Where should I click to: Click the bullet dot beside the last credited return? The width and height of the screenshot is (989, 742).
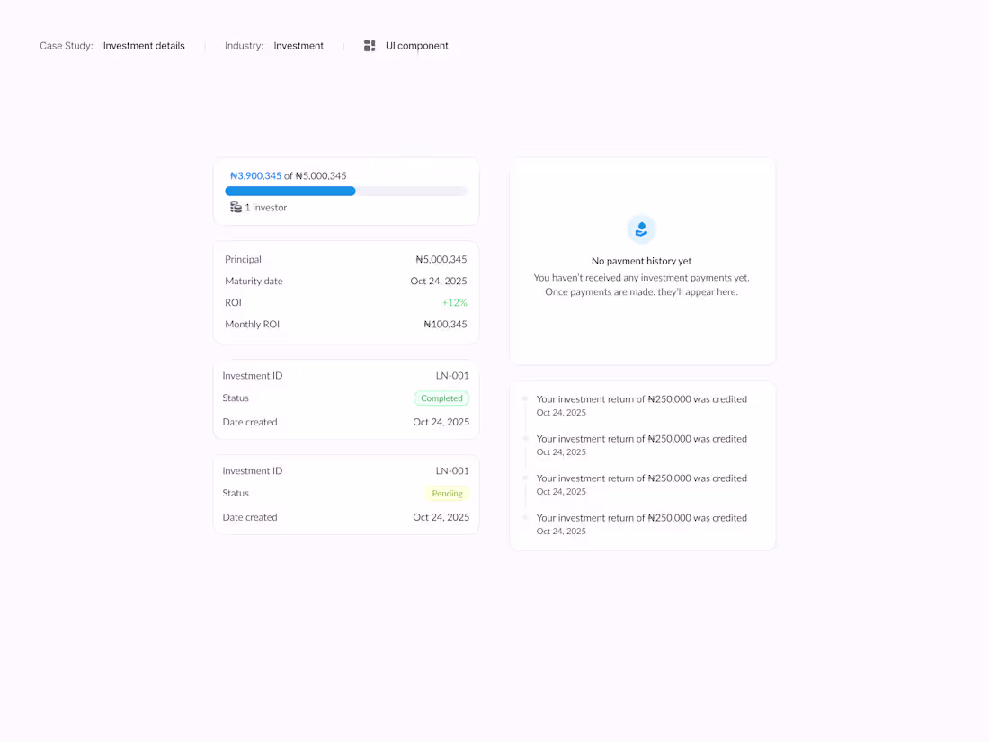tap(524, 517)
